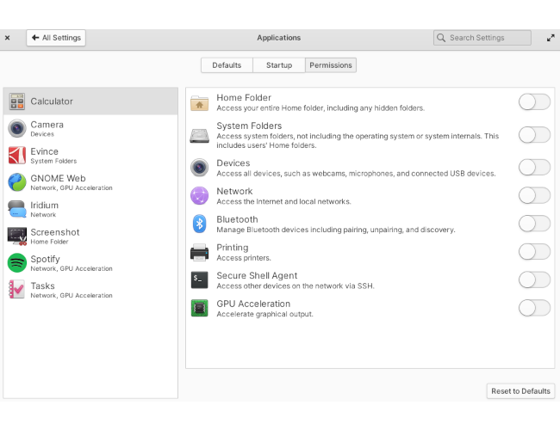The image size is (560, 430).
Task: Click the Bluetooth permission icon
Action: [x=199, y=224]
